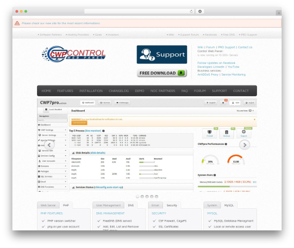Click the Memory RAM usage progress bar
This screenshot has height=248, width=294.
click(228, 186)
